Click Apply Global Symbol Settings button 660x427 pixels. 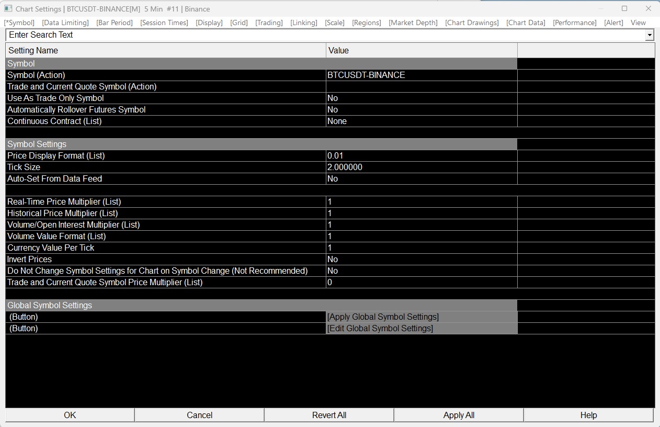click(x=422, y=317)
